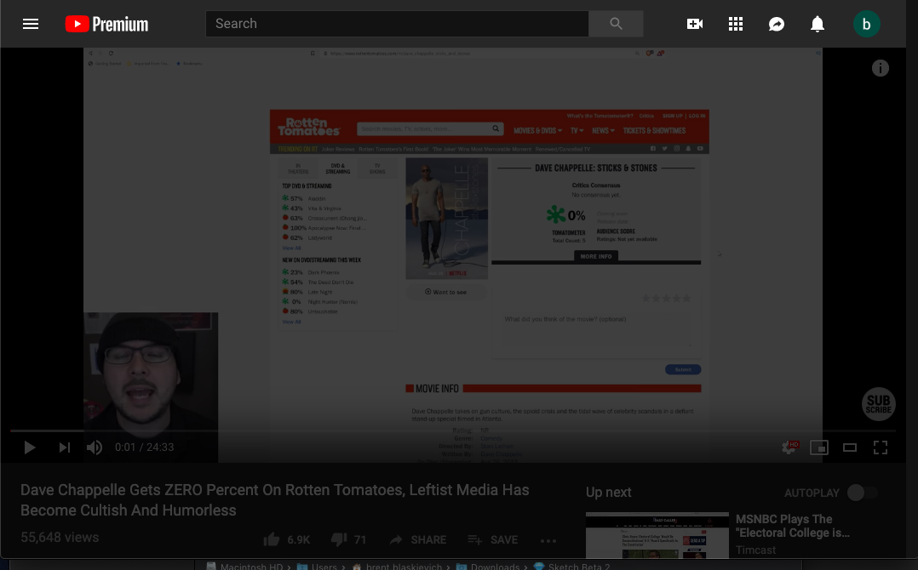
Task: Go to YouTube Premium home logo
Action: point(106,24)
